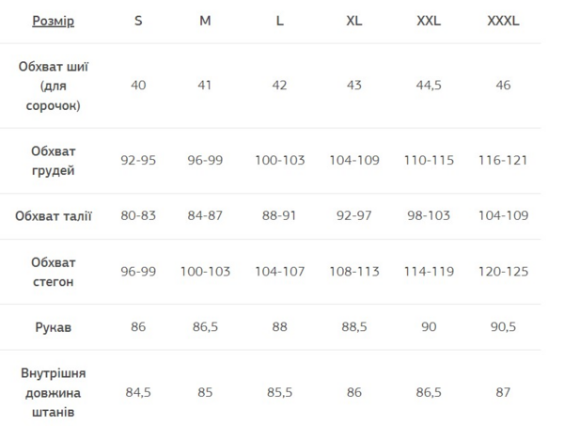The image size is (564, 426).
Task: Select the 92-95 chest value for S
Action: [x=138, y=161]
